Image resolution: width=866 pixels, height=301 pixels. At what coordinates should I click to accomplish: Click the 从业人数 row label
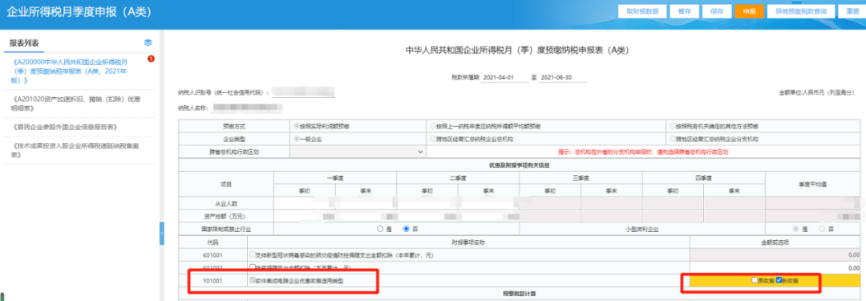tap(226, 203)
